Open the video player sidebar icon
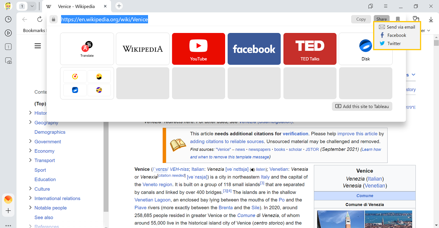Viewport: 439px width, 228px height. tap(8, 33)
